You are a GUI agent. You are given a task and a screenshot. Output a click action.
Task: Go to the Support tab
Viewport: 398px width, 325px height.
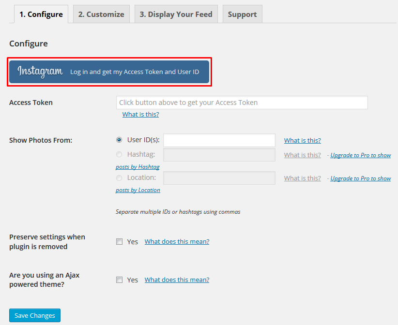tap(242, 14)
